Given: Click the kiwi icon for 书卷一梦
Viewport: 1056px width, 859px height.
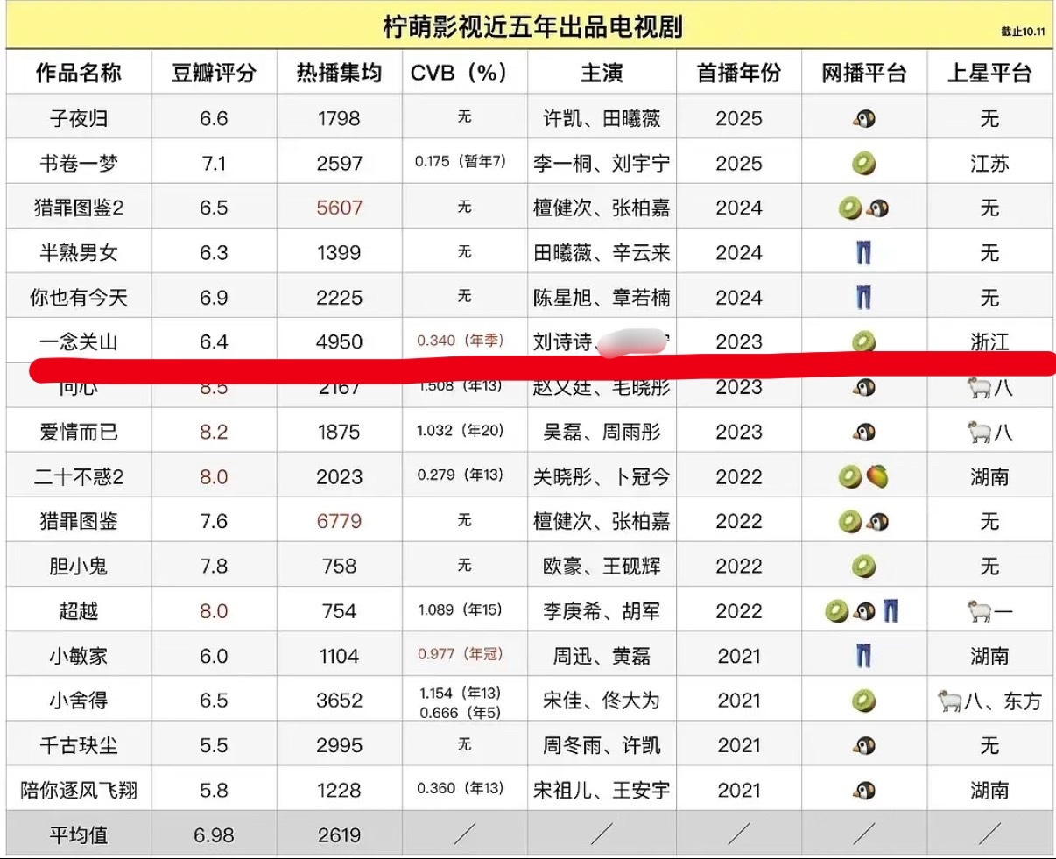Looking at the screenshot, I should (x=863, y=162).
